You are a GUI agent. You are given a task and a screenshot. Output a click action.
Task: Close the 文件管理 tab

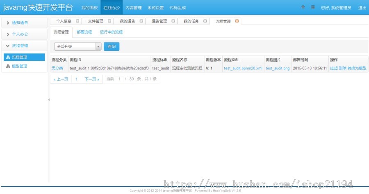coord(109,21)
